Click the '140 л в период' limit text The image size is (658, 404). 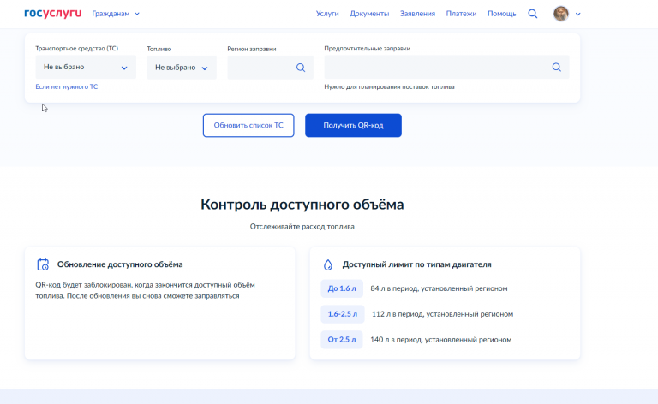(x=440, y=340)
